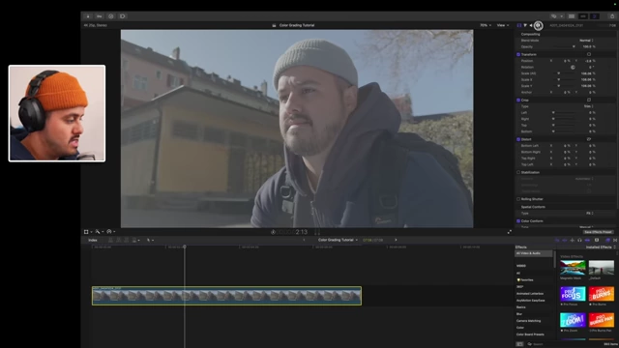Screen dimensions: 619x348
Task: Open the Keyword editor key icon
Action: tap(99, 16)
